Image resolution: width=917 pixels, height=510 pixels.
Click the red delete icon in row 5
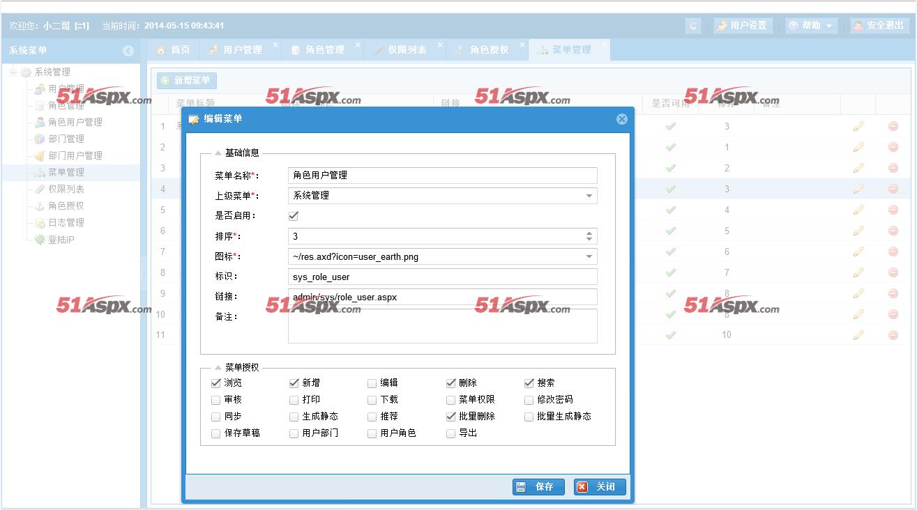(x=893, y=210)
